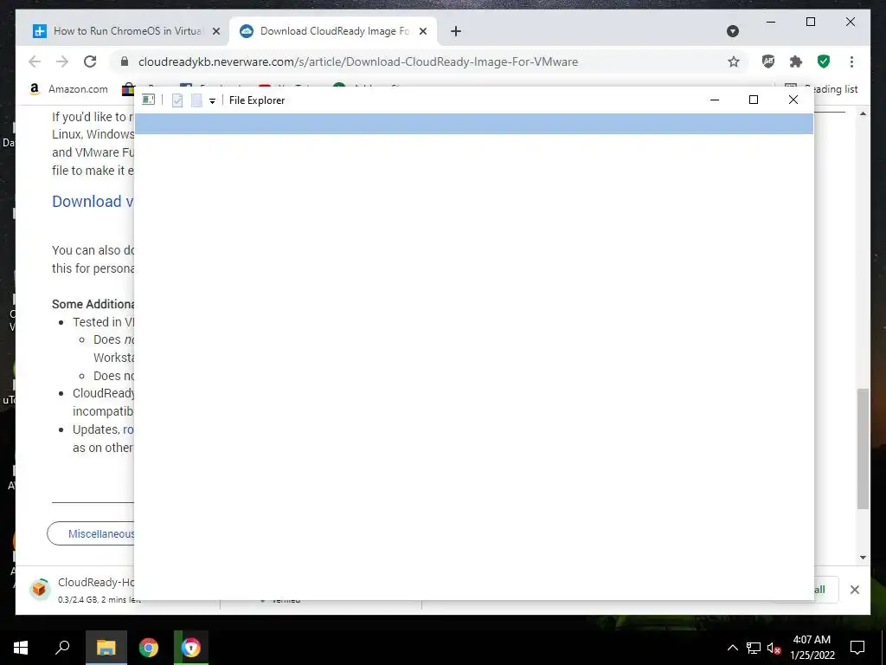Open the Chrome tab search dropdown

pyautogui.click(x=733, y=31)
